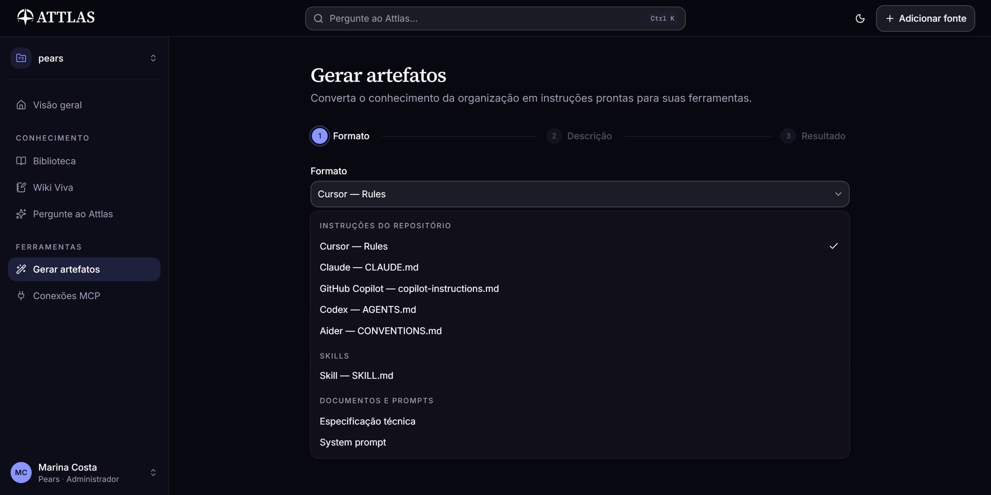Viewport: 991px width, 495px height.
Task: Click the SKILLS group label
Action: [334, 356]
